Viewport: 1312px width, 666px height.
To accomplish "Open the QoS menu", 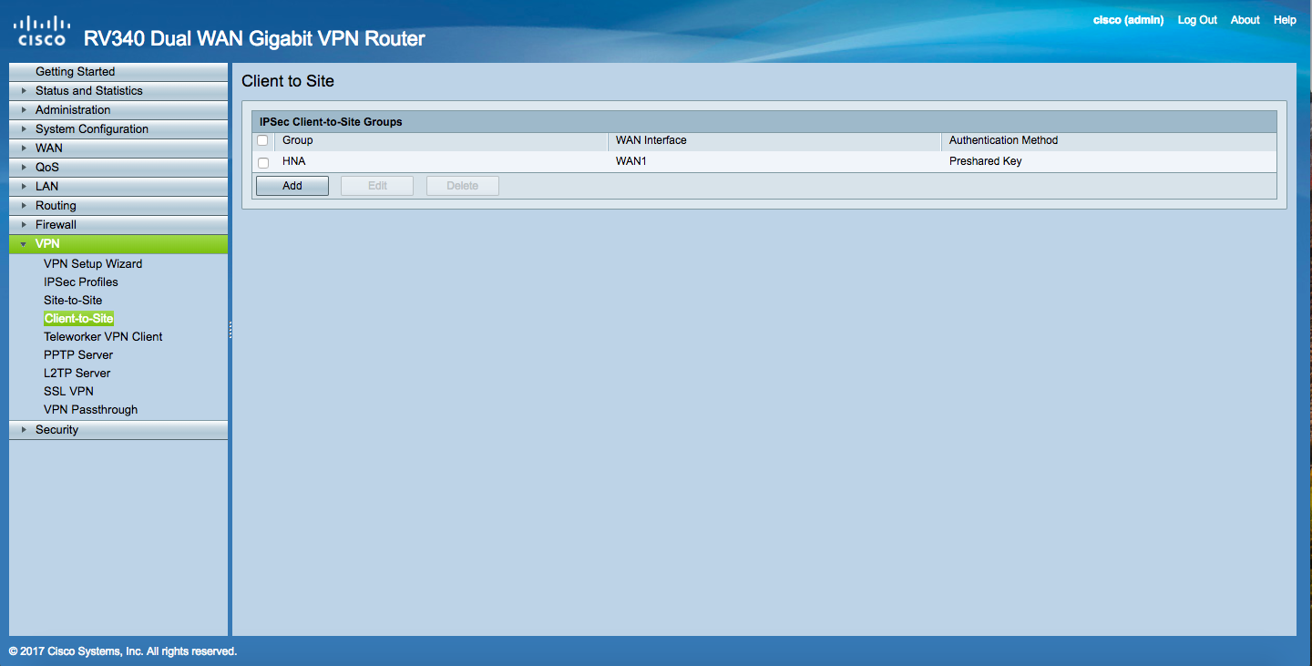I will click(118, 167).
